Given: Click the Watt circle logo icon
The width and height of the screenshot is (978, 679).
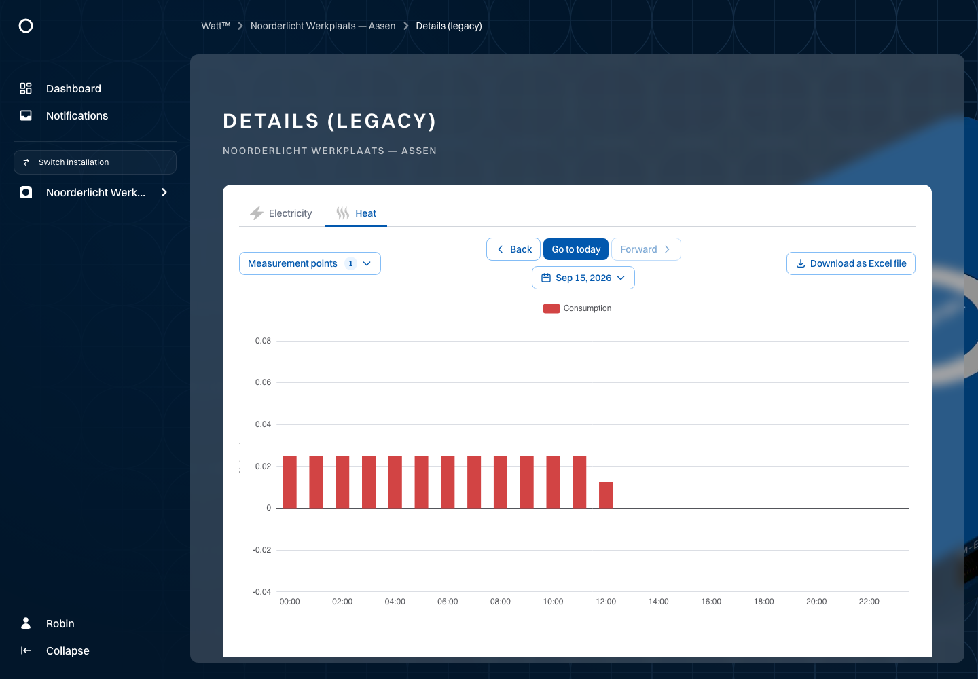Looking at the screenshot, I should [x=26, y=26].
